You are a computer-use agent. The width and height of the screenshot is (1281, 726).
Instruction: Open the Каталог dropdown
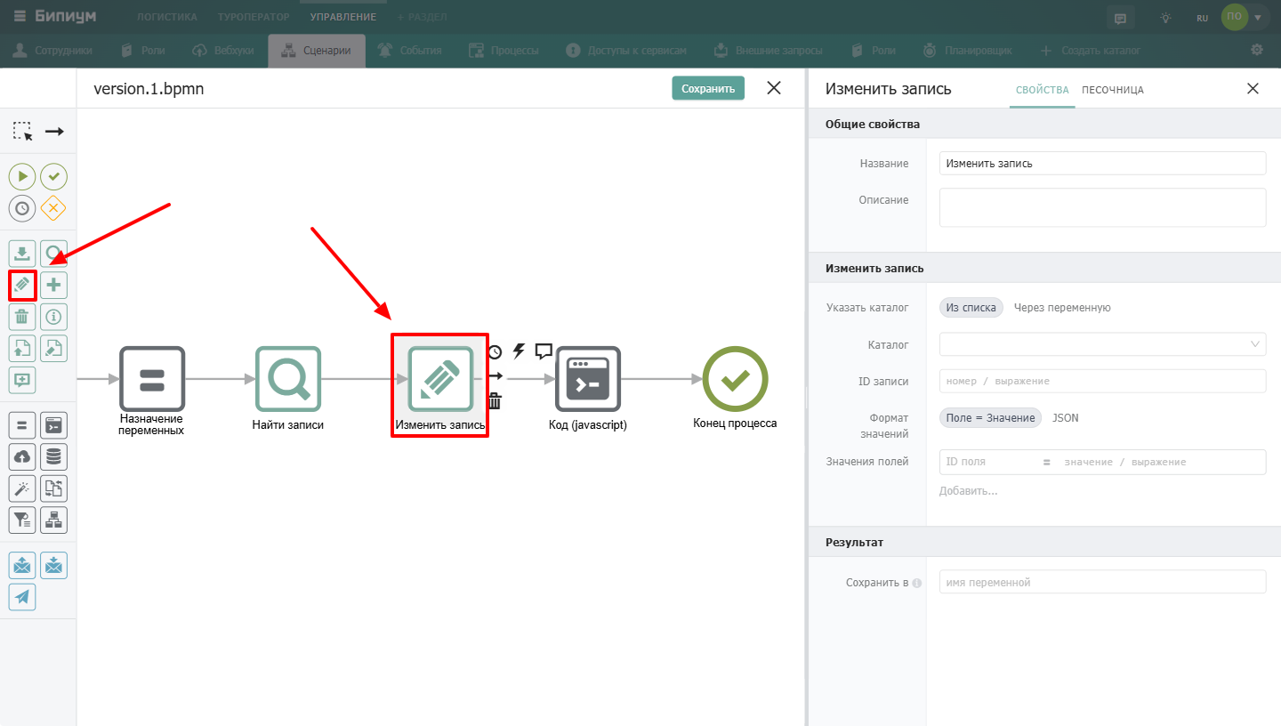pyautogui.click(x=1102, y=344)
